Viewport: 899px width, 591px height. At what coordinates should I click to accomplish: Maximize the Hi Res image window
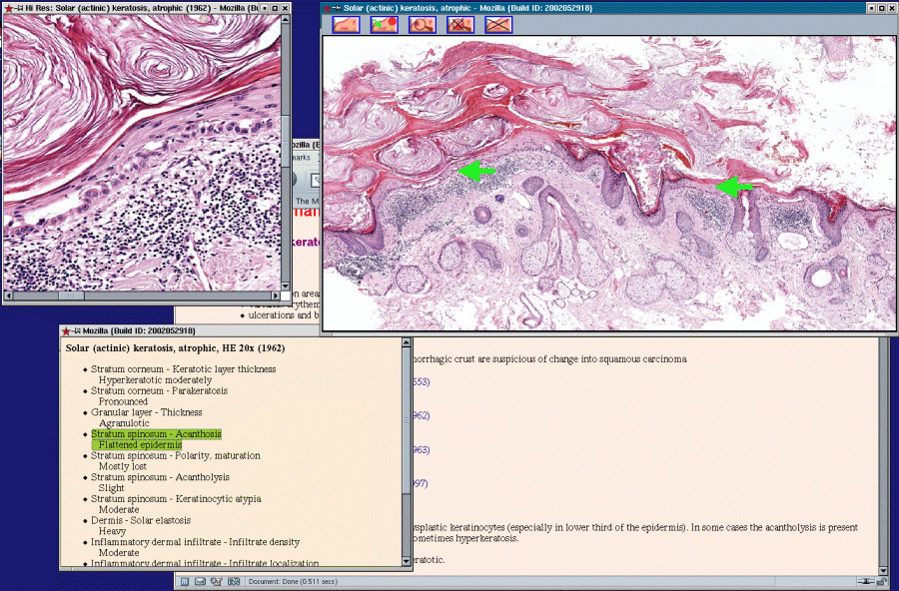275,8
